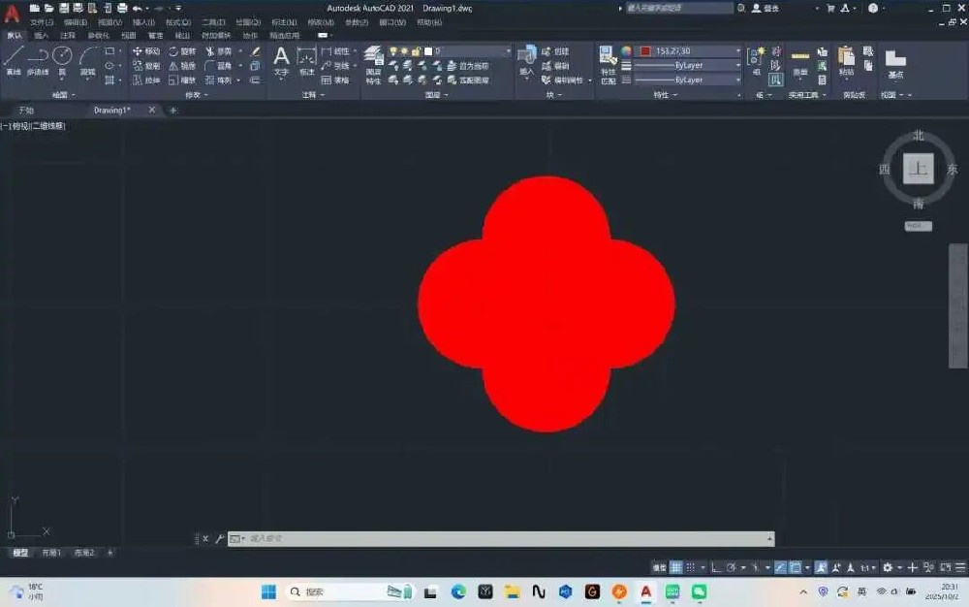The height and width of the screenshot is (607, 969).
Task: Click the Paste (粘贴) clipboard icon
Action: click(846, 60)
